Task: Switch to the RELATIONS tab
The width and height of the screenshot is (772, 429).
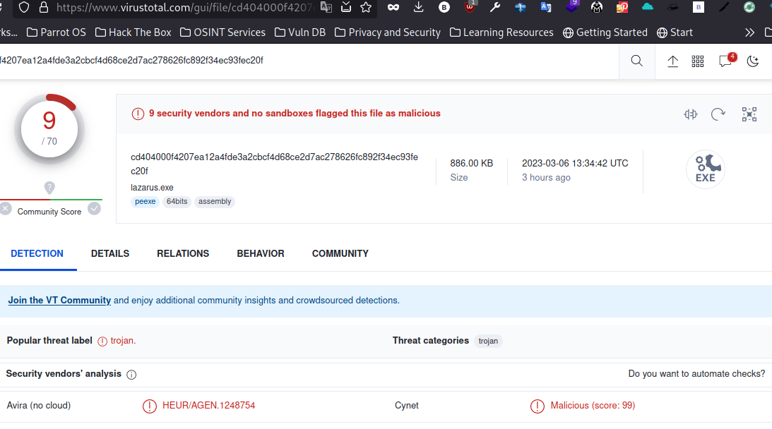Action: pyautogui.click(x=183, y=254)
